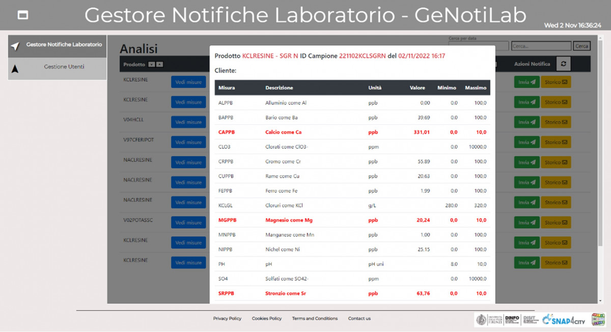
Task: Click Vedi misure for V04HCLL product
Action: coord(188,122)
